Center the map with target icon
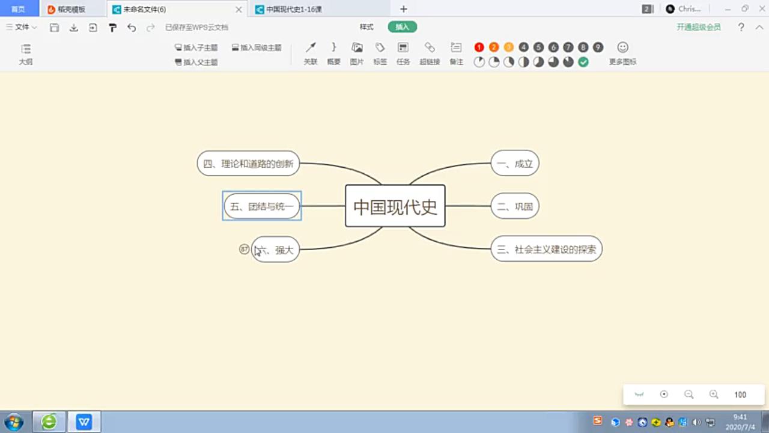This screenshot has height=433, width=769. click(664, 395)
